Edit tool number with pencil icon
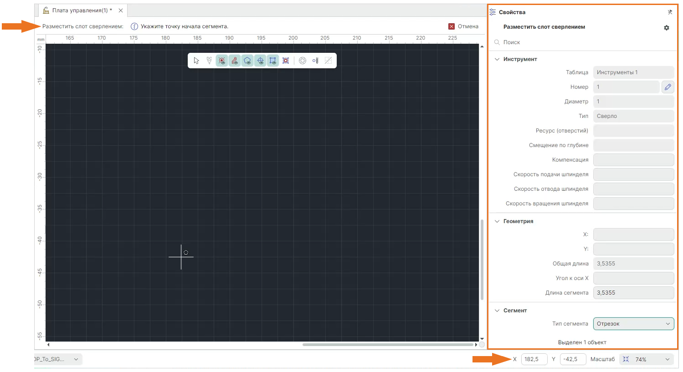Viewport: 683px width, 372px height. coord(668,87)
